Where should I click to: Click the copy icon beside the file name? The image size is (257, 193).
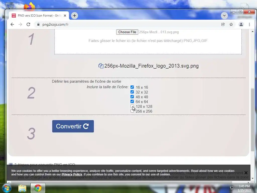101,66
